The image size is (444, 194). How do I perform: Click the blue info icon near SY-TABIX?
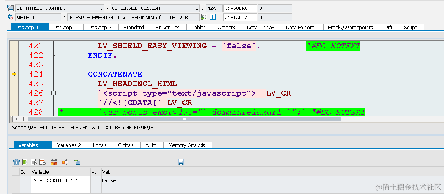click(x=213, y=17)
